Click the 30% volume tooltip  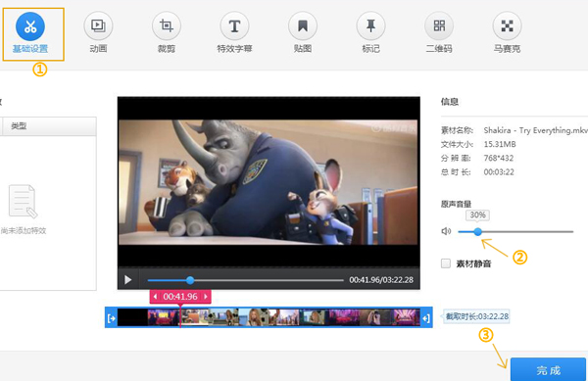477,215
